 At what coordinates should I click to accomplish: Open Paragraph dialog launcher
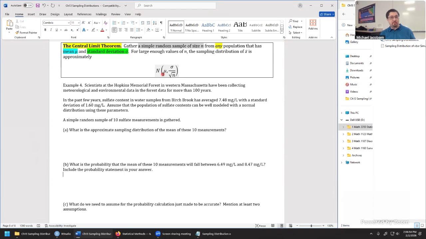click(164, 38)
